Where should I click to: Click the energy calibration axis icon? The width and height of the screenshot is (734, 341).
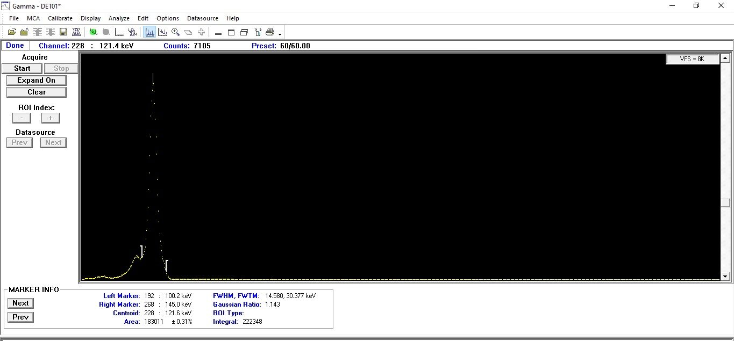pos(119,32)
